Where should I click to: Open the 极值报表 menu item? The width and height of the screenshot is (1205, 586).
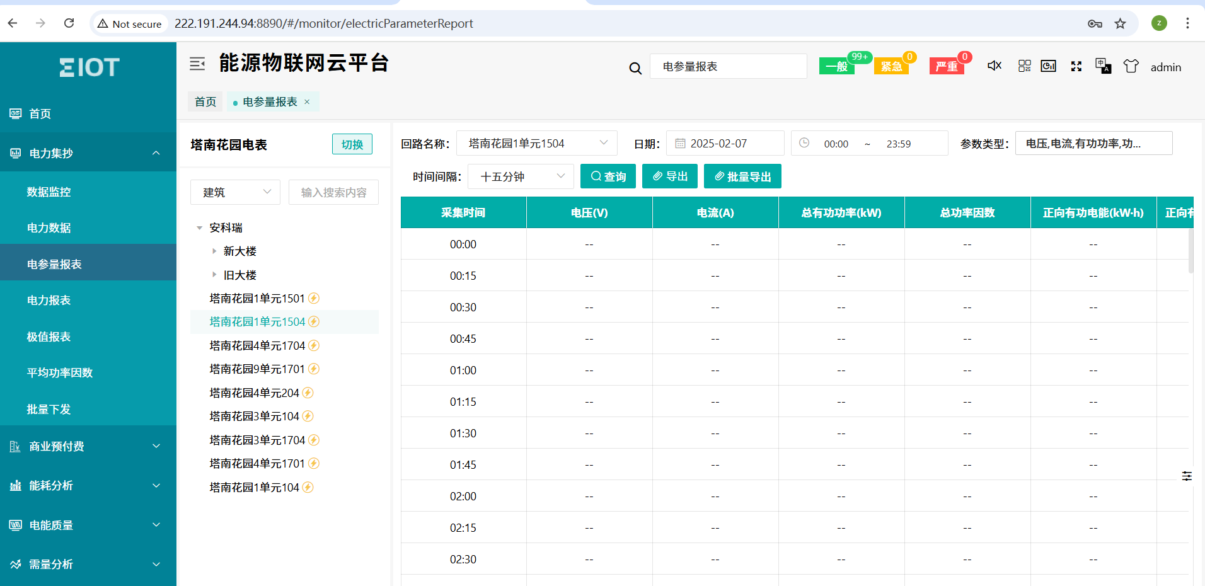click(x=49, y=337)
